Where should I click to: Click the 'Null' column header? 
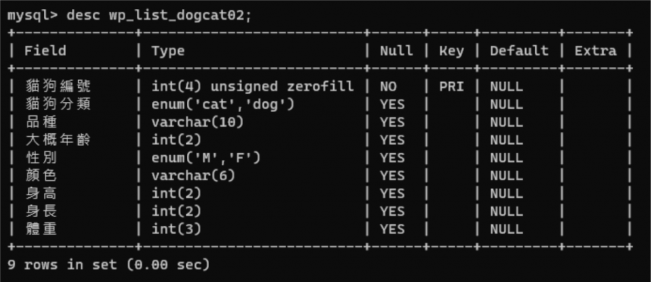click(x=396, y=51)
